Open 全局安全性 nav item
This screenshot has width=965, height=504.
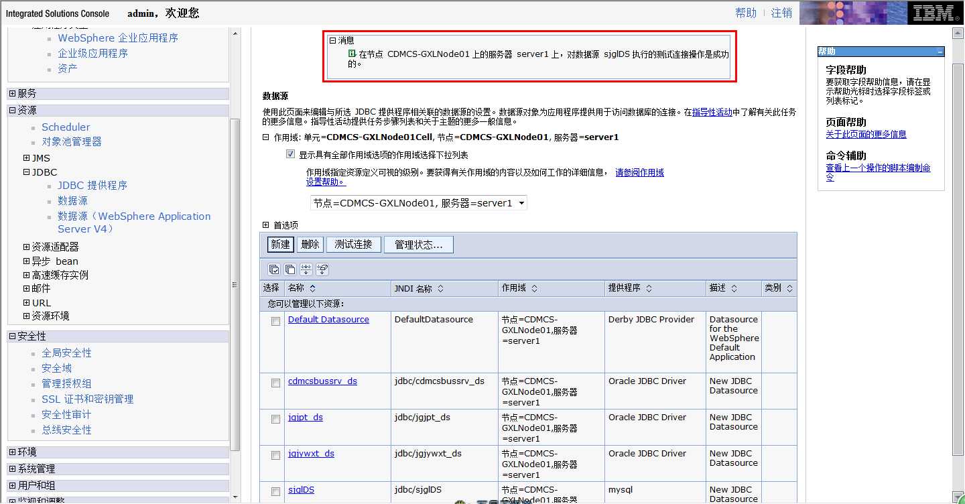66,353
